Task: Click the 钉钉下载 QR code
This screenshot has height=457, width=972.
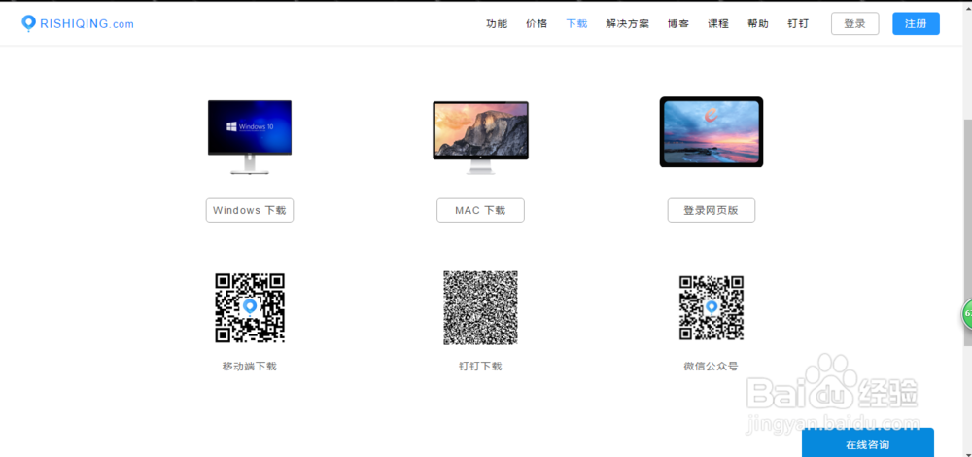Action: [x=480, y=307]
